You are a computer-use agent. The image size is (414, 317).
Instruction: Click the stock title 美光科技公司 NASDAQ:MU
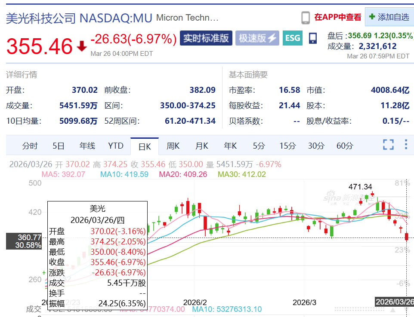coord(79,18)
